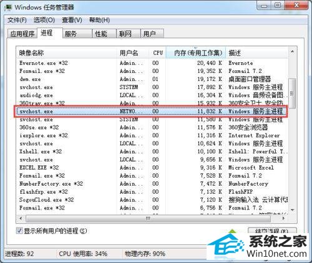Click the 7,528 K memory value
The height and width of the screenshot is (263, 312).
(x=211, y=176)
